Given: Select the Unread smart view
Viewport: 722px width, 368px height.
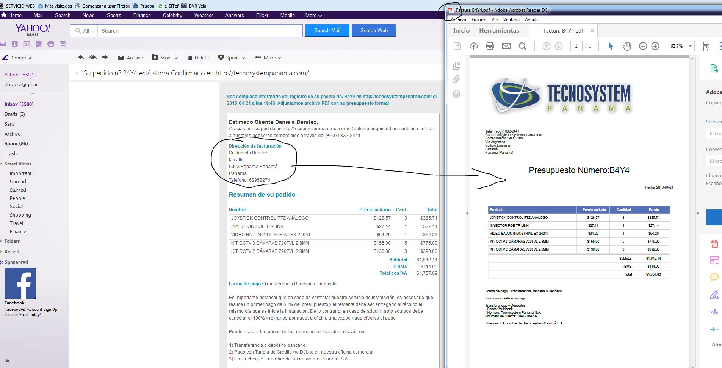Looking at the screenshot, I should pos(18,181).
